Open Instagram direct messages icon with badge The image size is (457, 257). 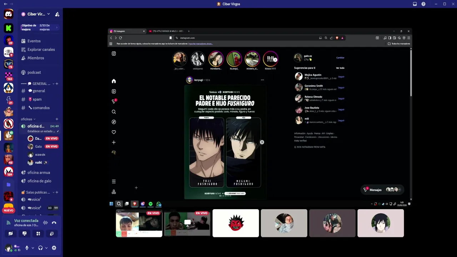[114, 101]
